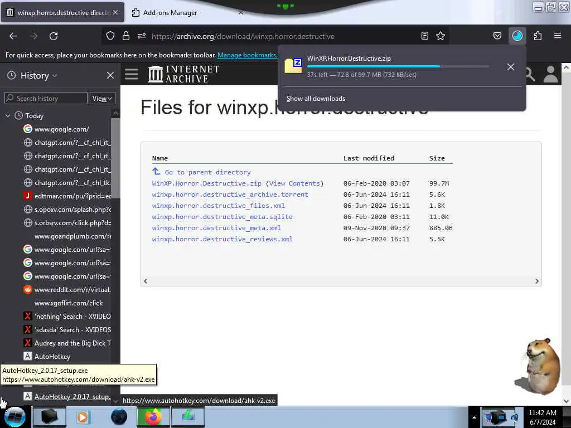Cancel the WinXP.Horror.Destructive.zip download

(511, 67)
